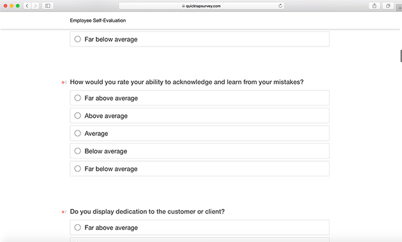Select Far above average for mistakes question
Screen dimensions: 402x242
pyautogui.click(x=200, y=98)
